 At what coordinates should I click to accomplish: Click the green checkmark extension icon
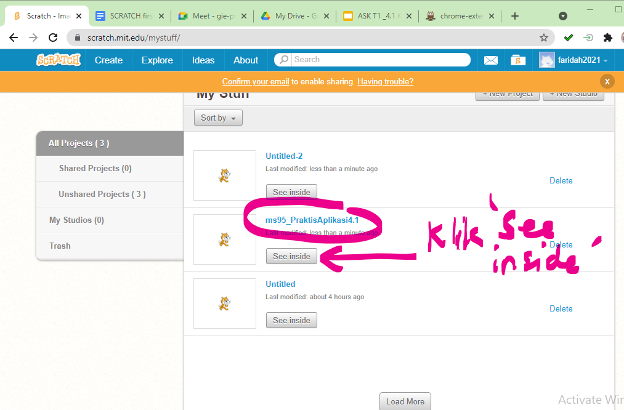tap(568, 38)
